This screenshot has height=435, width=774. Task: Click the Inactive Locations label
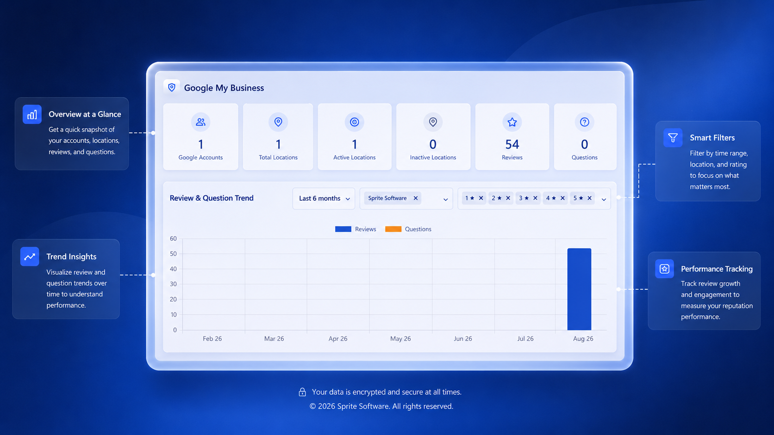click(x=433, y=157)
